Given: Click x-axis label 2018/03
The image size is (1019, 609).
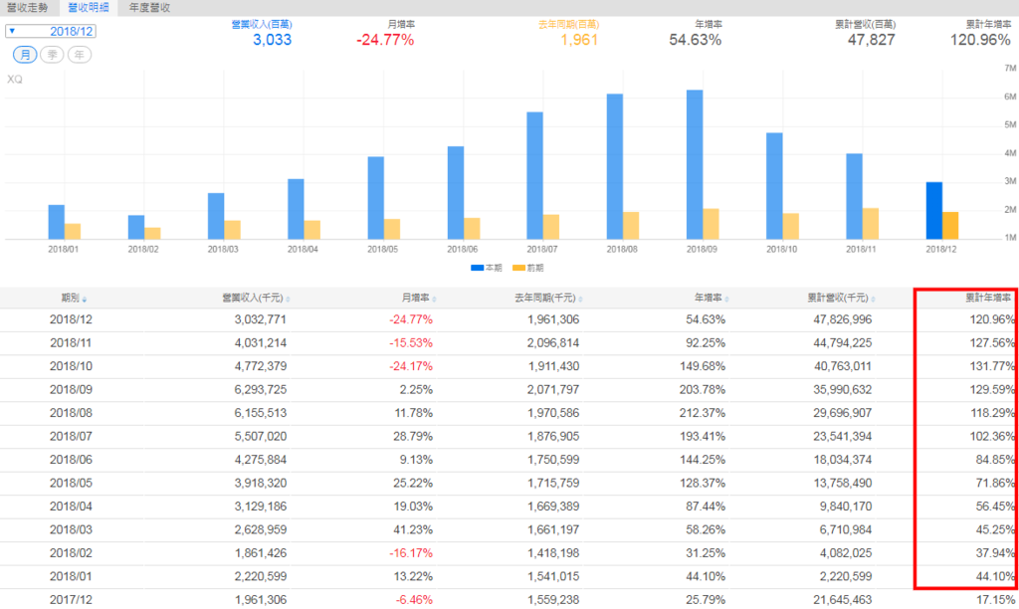Looking at the screenshot, I should pyautogui.click(x=223, y=250).
